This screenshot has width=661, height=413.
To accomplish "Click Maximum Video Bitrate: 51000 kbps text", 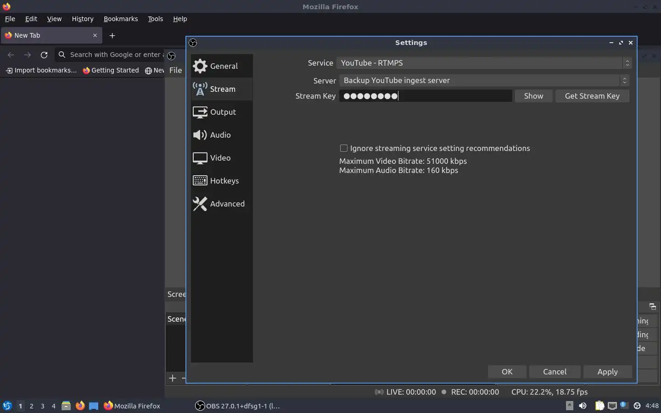I will 403,161.
